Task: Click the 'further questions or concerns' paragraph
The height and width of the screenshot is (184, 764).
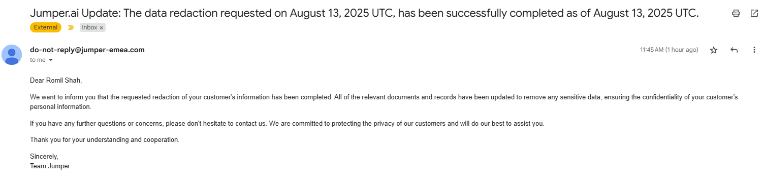Action: point(287,124)
